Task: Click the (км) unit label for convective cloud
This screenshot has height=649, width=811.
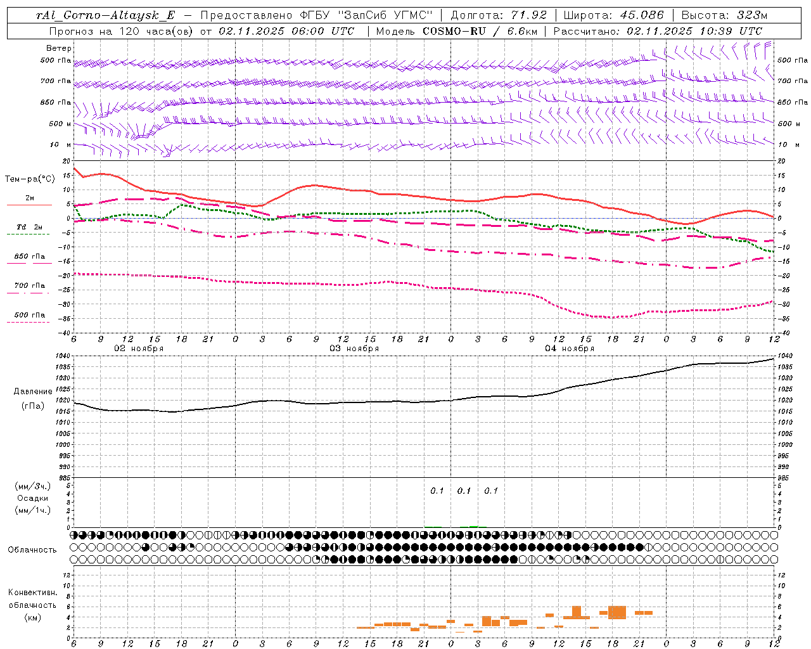Action: [x=33, y=617]
